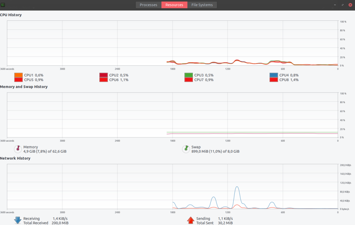This screenshot has width=355, height=225.
Task: Pick the CPU2 color swatch
Action: click(x=104, y=75)
